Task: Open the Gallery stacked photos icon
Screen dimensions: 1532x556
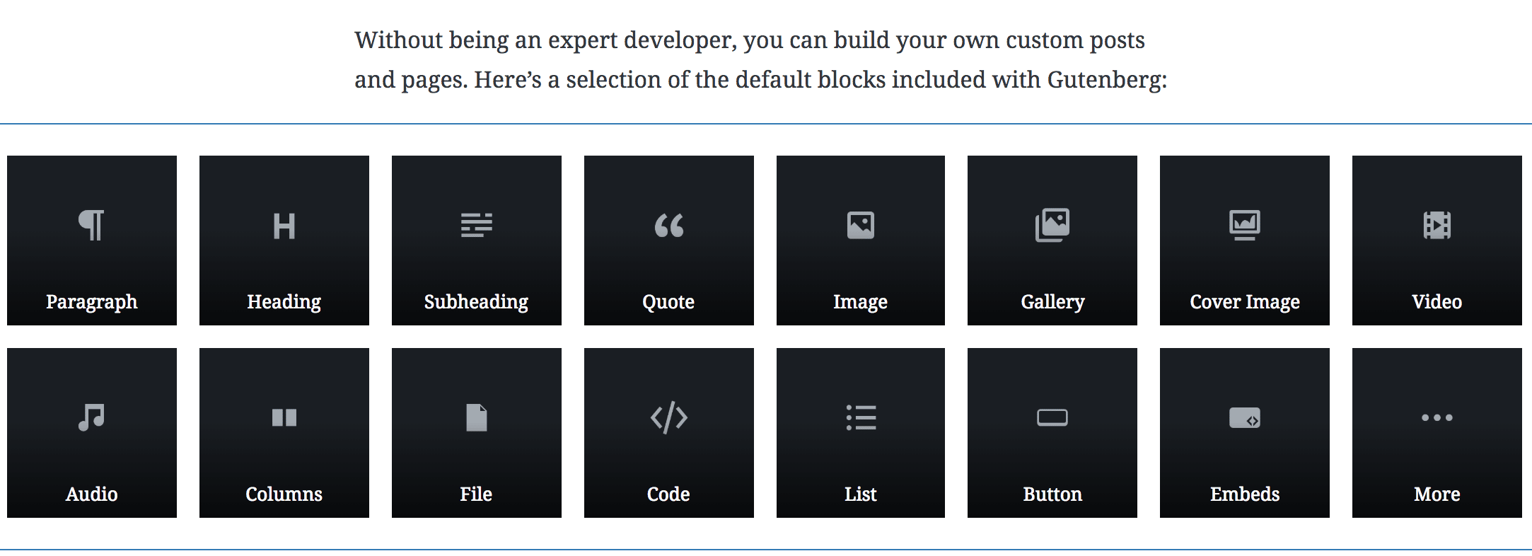Action: click(x=1052, y=225)
